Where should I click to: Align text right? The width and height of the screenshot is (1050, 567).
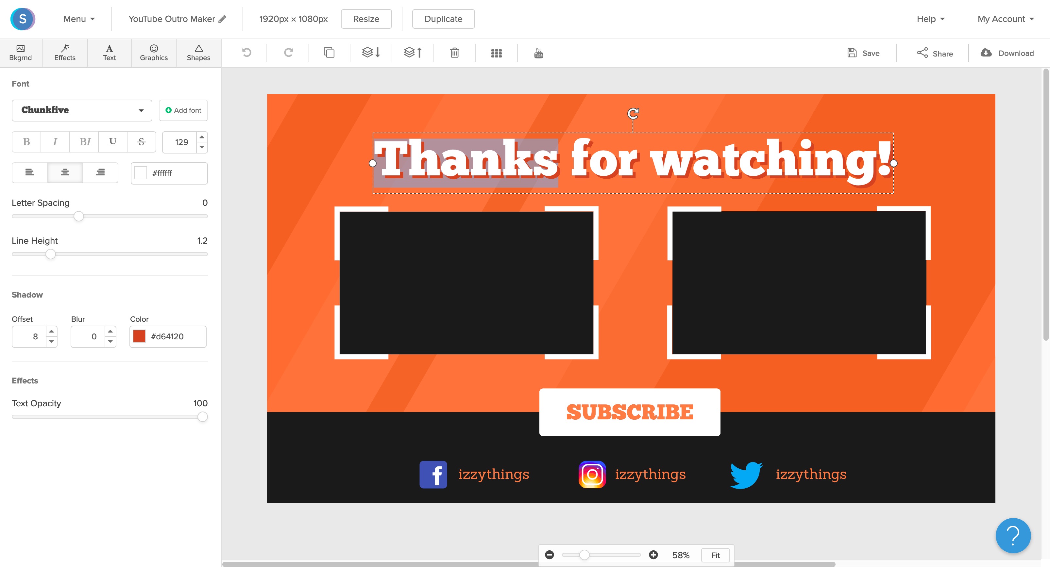click(x=100, y=173)
